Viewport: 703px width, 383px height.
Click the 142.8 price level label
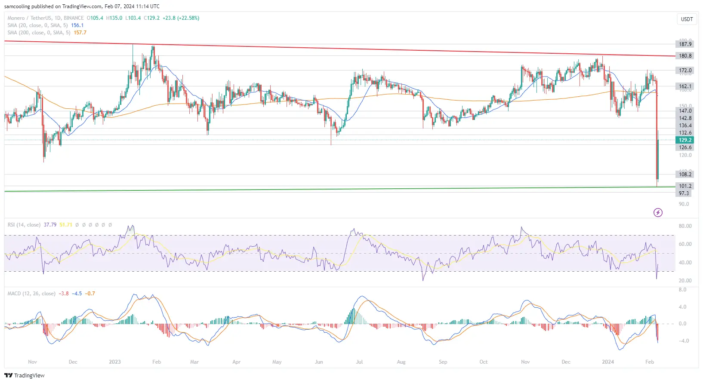685,118
